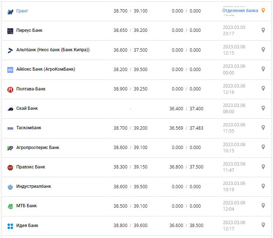Click the Скай Банк logo icon
Image resolution: width=273 pixels, height=238 pixels.
[10, 109]
